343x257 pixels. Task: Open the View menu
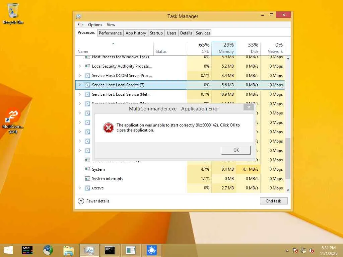click(x=111, y=25)
